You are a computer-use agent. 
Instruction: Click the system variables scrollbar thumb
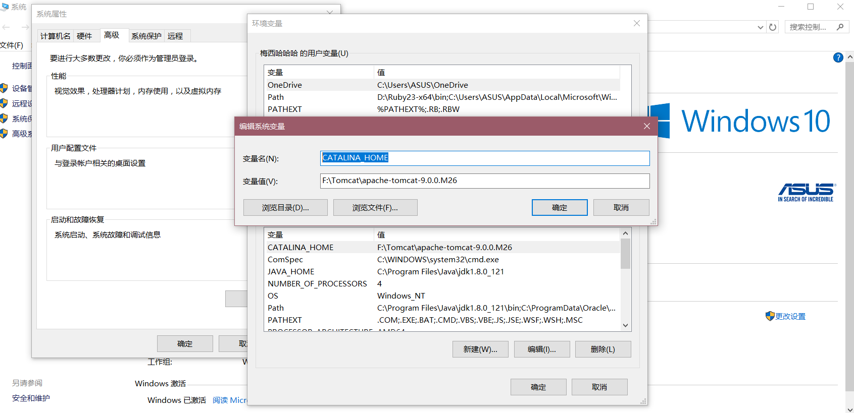click(x=625, y=254)
